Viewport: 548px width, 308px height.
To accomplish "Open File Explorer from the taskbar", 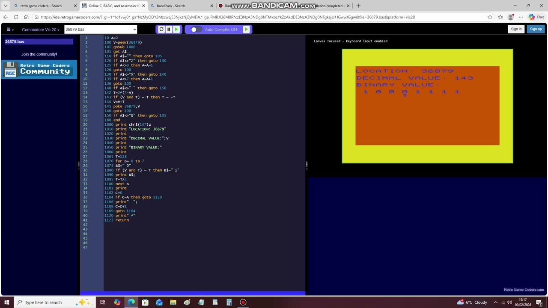I will coord(173,302).
